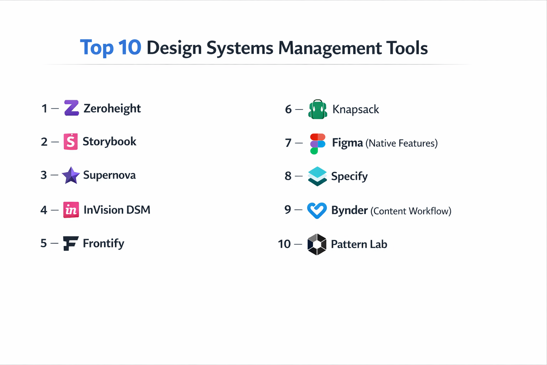Select the Knapsack backpack logo
The image size is (547, 365).
coord(317,109)
